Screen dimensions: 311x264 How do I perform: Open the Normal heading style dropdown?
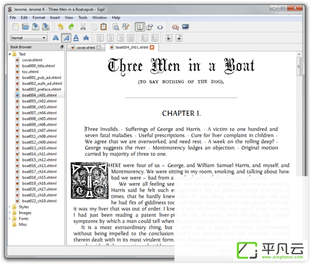coord(29,38)
